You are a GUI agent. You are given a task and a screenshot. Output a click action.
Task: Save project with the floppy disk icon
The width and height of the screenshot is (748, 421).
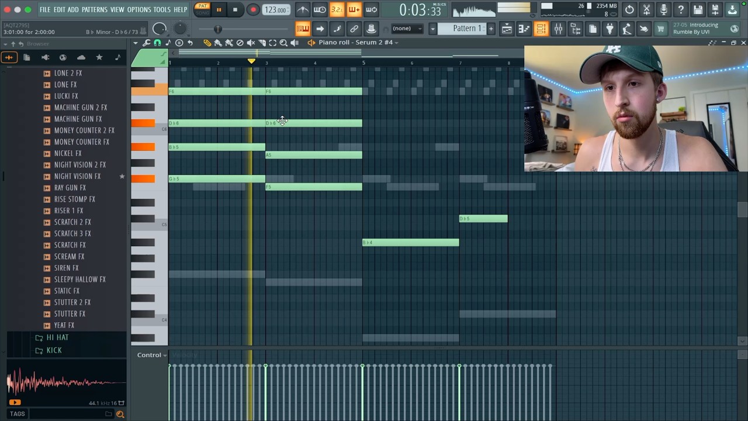(x=698, y=9)
